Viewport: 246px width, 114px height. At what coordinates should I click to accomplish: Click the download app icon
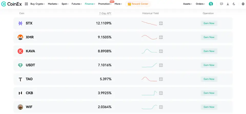(228, 4)
